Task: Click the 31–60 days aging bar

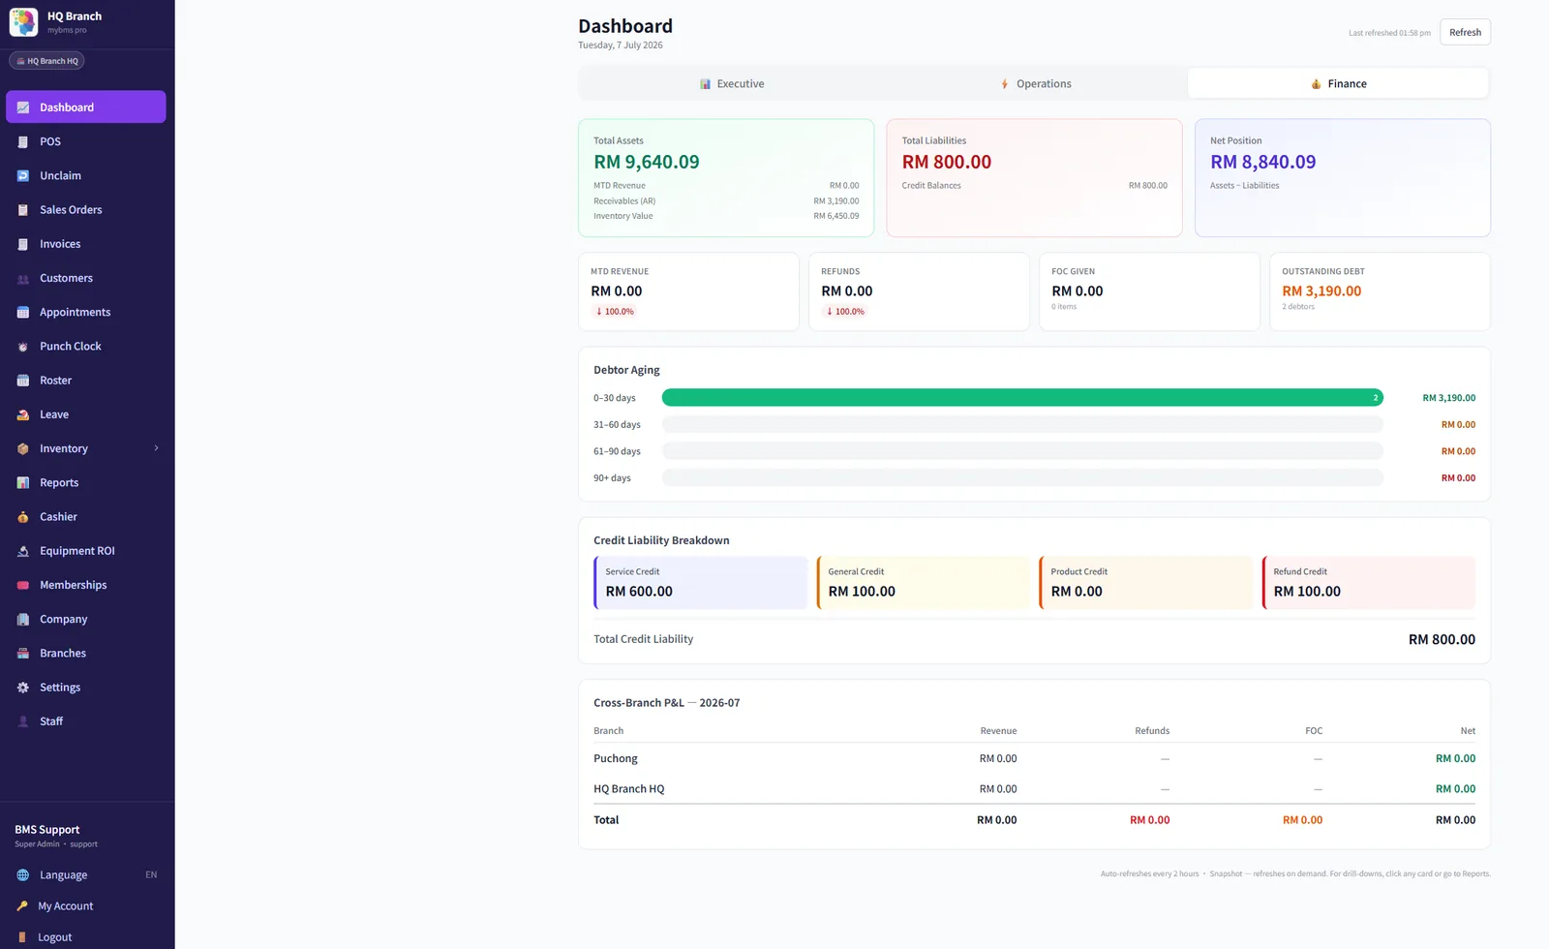Action: pos(1022,424)
